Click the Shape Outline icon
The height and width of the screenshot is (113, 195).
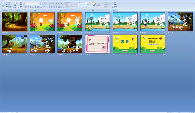103,4
